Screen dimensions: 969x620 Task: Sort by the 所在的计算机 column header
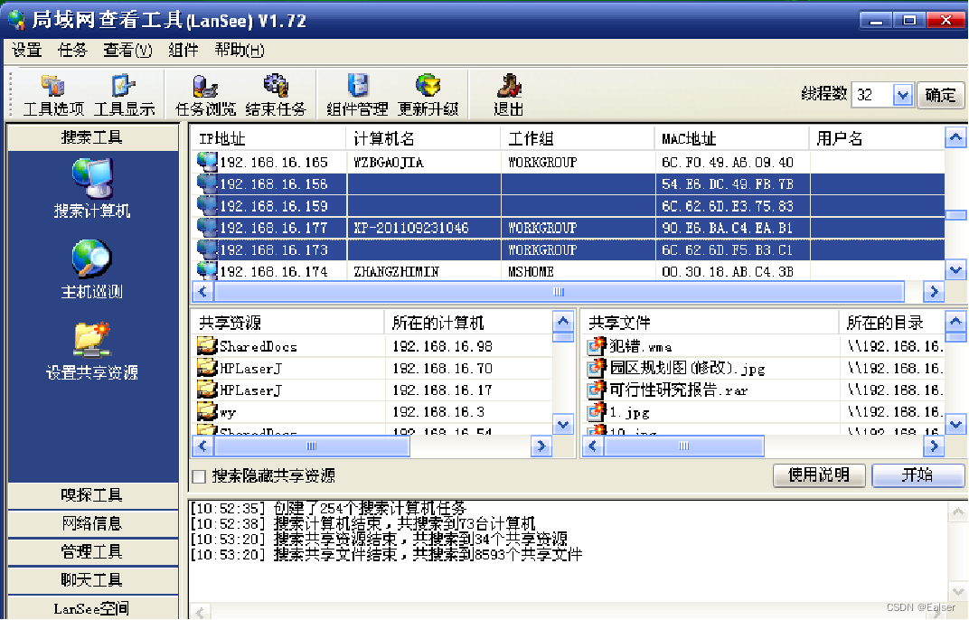468,323
